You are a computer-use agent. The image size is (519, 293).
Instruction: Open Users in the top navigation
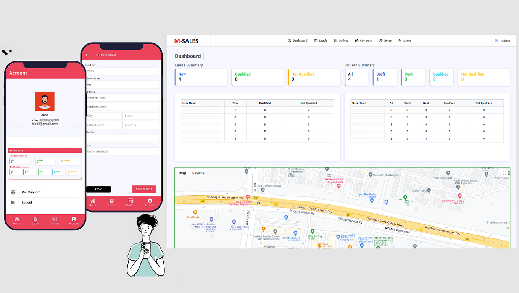(405, 40)
